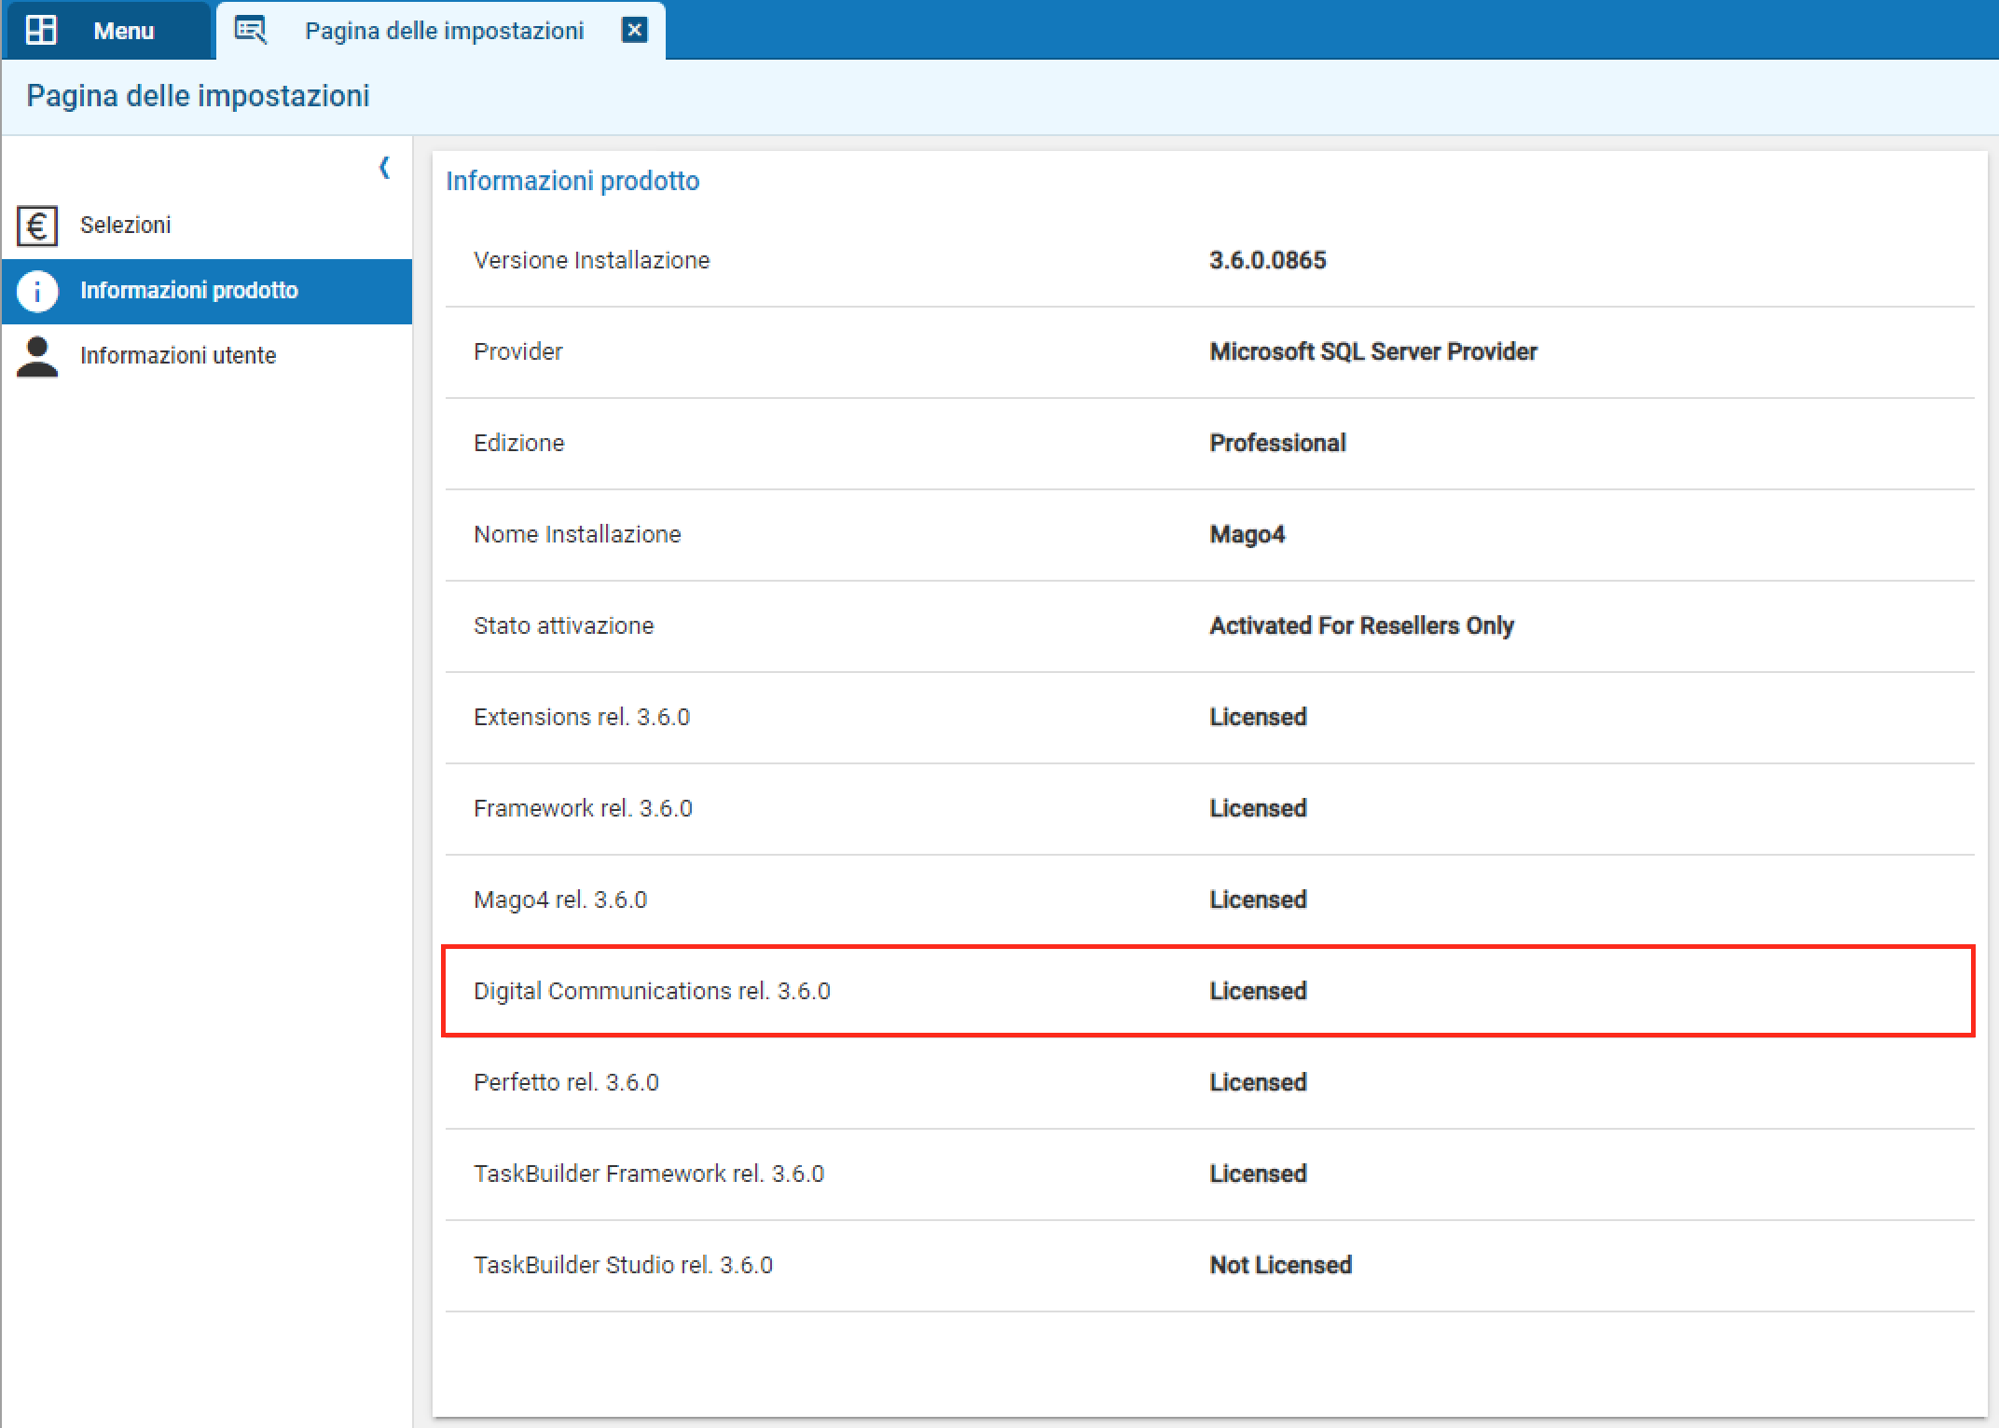Select Licensed status for Framework rel.
Screen dimensions: 1999x1428
(x=1259, y=808)
